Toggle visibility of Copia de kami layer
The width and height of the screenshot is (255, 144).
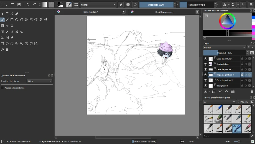tap(206, 64)
